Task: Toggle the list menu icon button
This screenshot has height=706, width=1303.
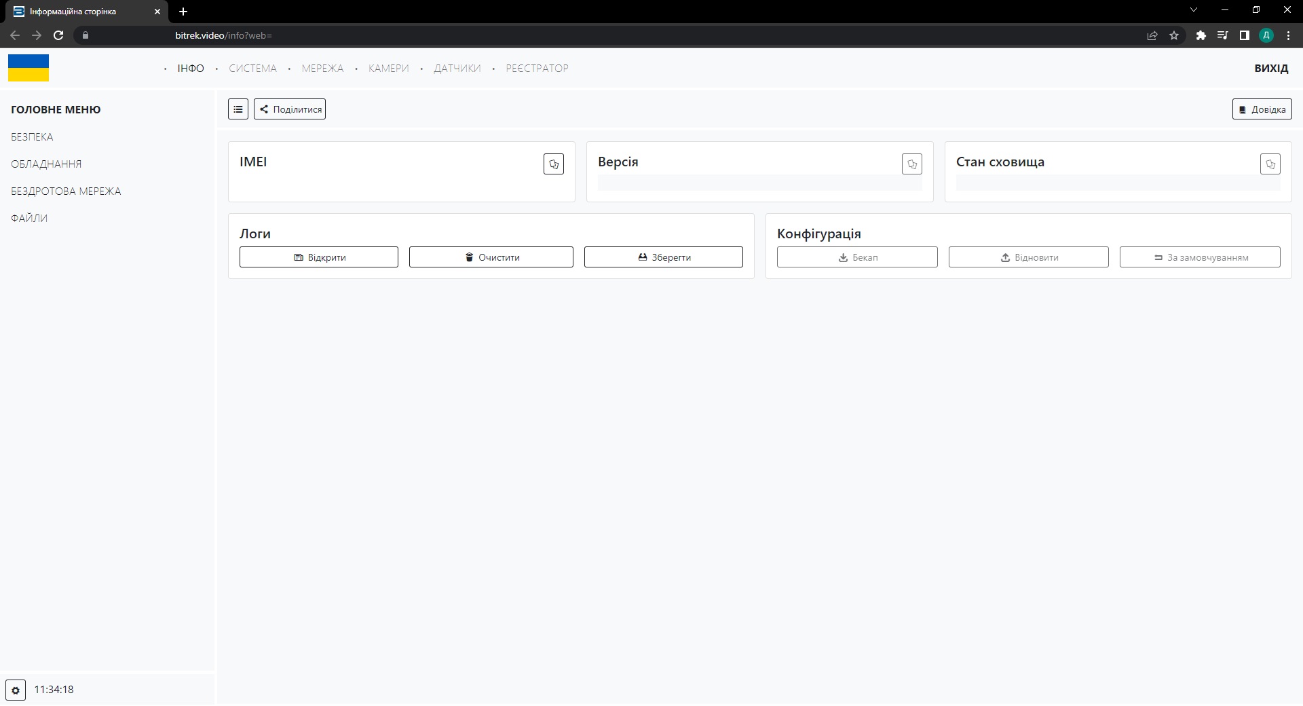Action: pos(238,109)
